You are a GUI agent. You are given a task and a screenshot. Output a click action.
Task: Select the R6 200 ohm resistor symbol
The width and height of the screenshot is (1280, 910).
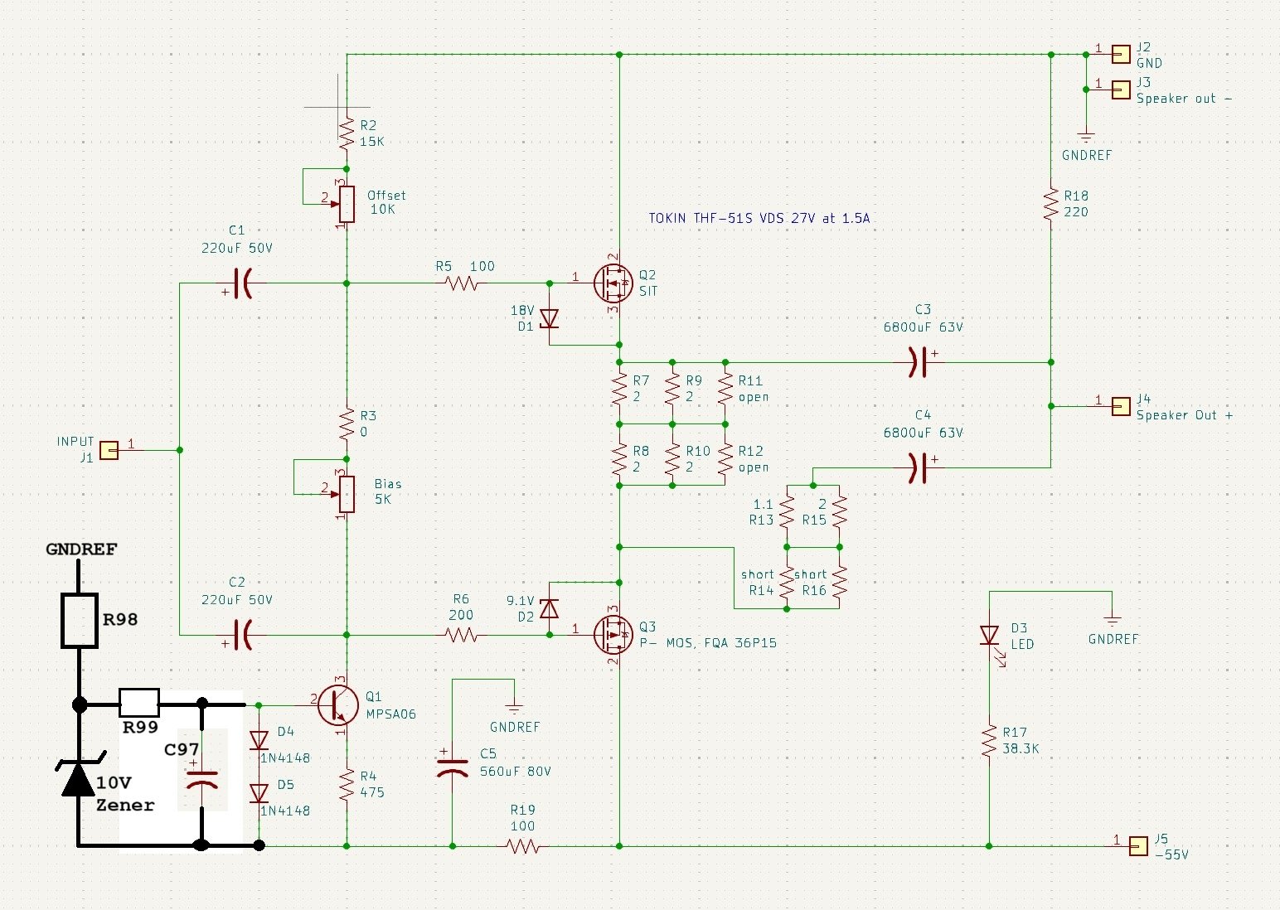462,635
